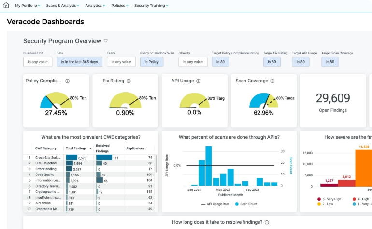Screen dimensions: 372x229
Task: Click the info icon beside the resolve findings title
Action: tap(267, 222)
